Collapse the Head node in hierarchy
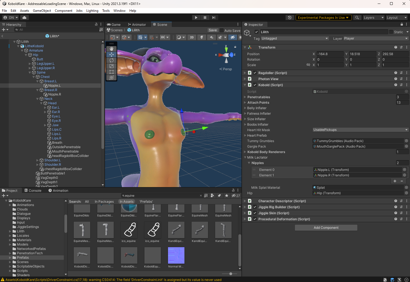The height and width of the screenshot is (282, 410). pos(42,103)
